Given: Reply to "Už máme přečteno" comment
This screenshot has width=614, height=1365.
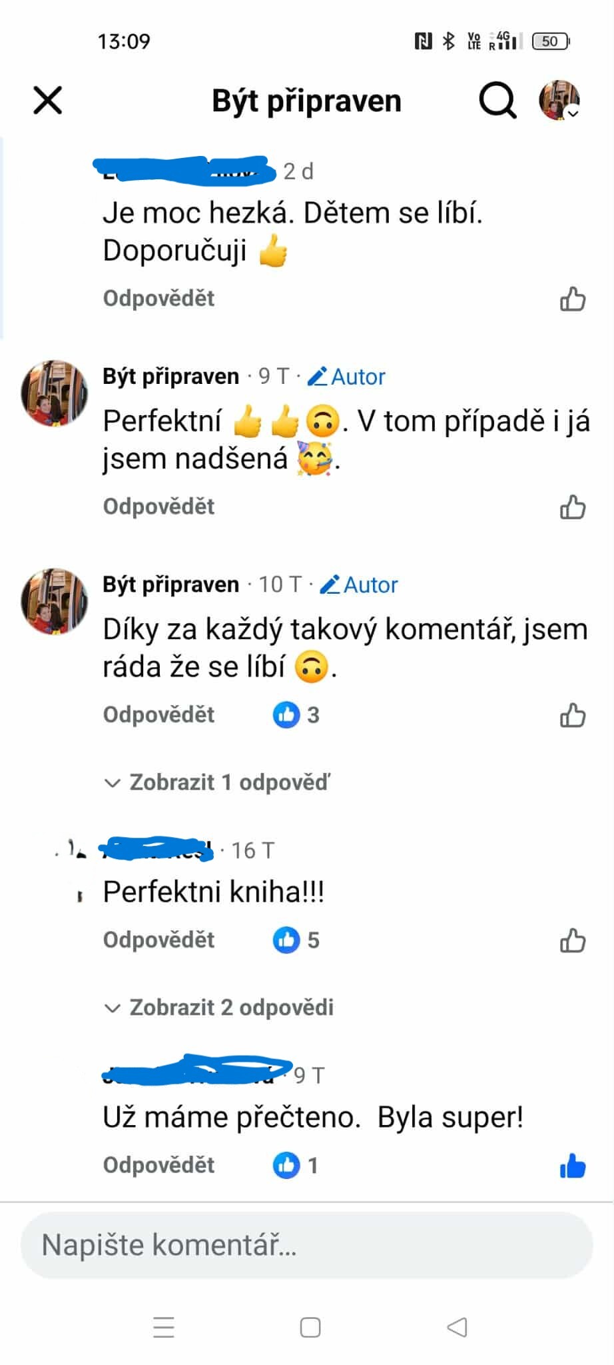Looking at the screenshot, I should (x=158, y=1165).
